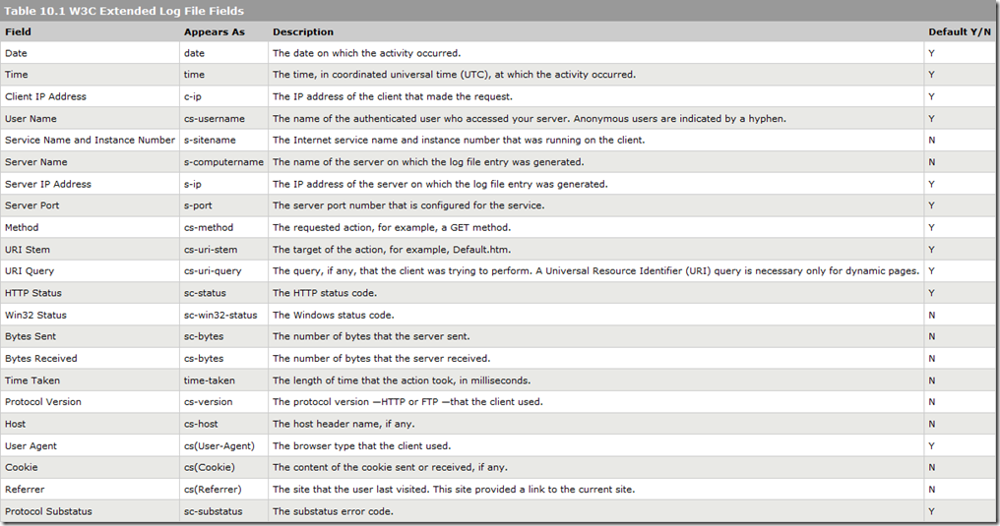The image size is (1000, 526).
Task: Click description mentioning coordinated universal time (UTC)
Action: pyautogui.click(x=454, y=75)
